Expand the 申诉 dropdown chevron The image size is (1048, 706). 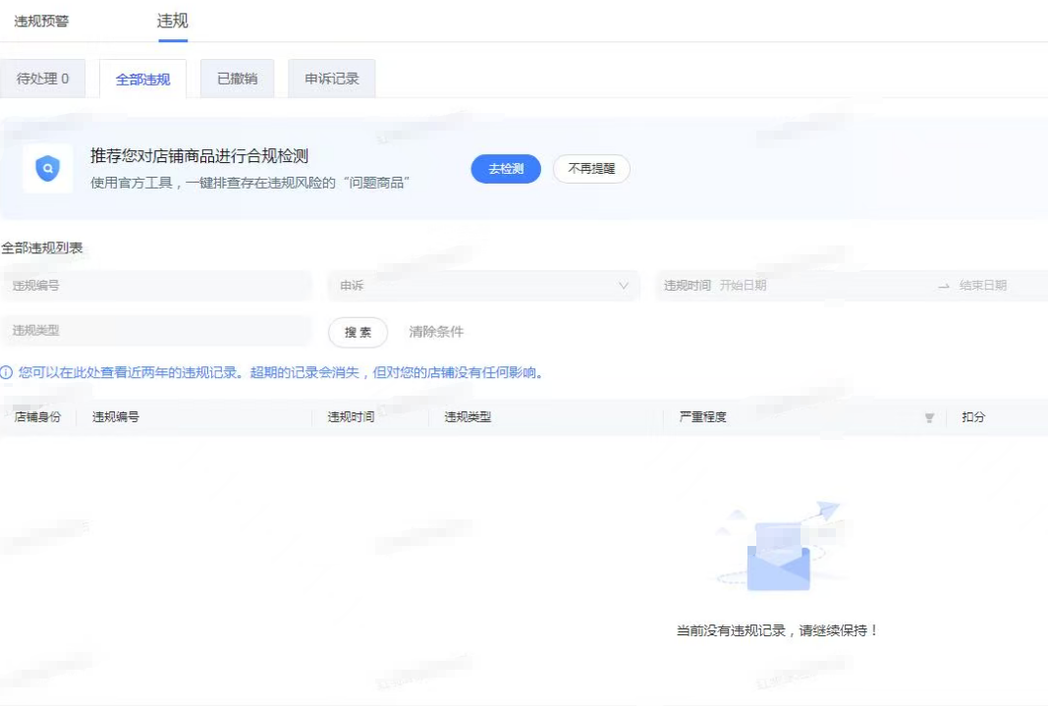coord(623,286)
